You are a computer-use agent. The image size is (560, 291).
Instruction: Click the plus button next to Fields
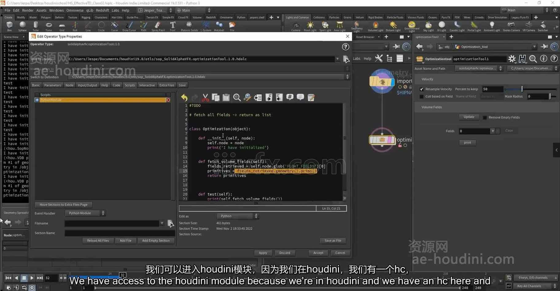pos(492,131)
